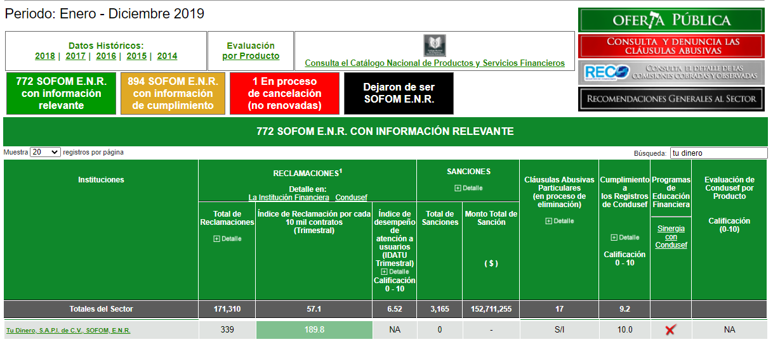Open the records per page dropdown
Viewport: 773px width, 349px height.
point(45,153)
